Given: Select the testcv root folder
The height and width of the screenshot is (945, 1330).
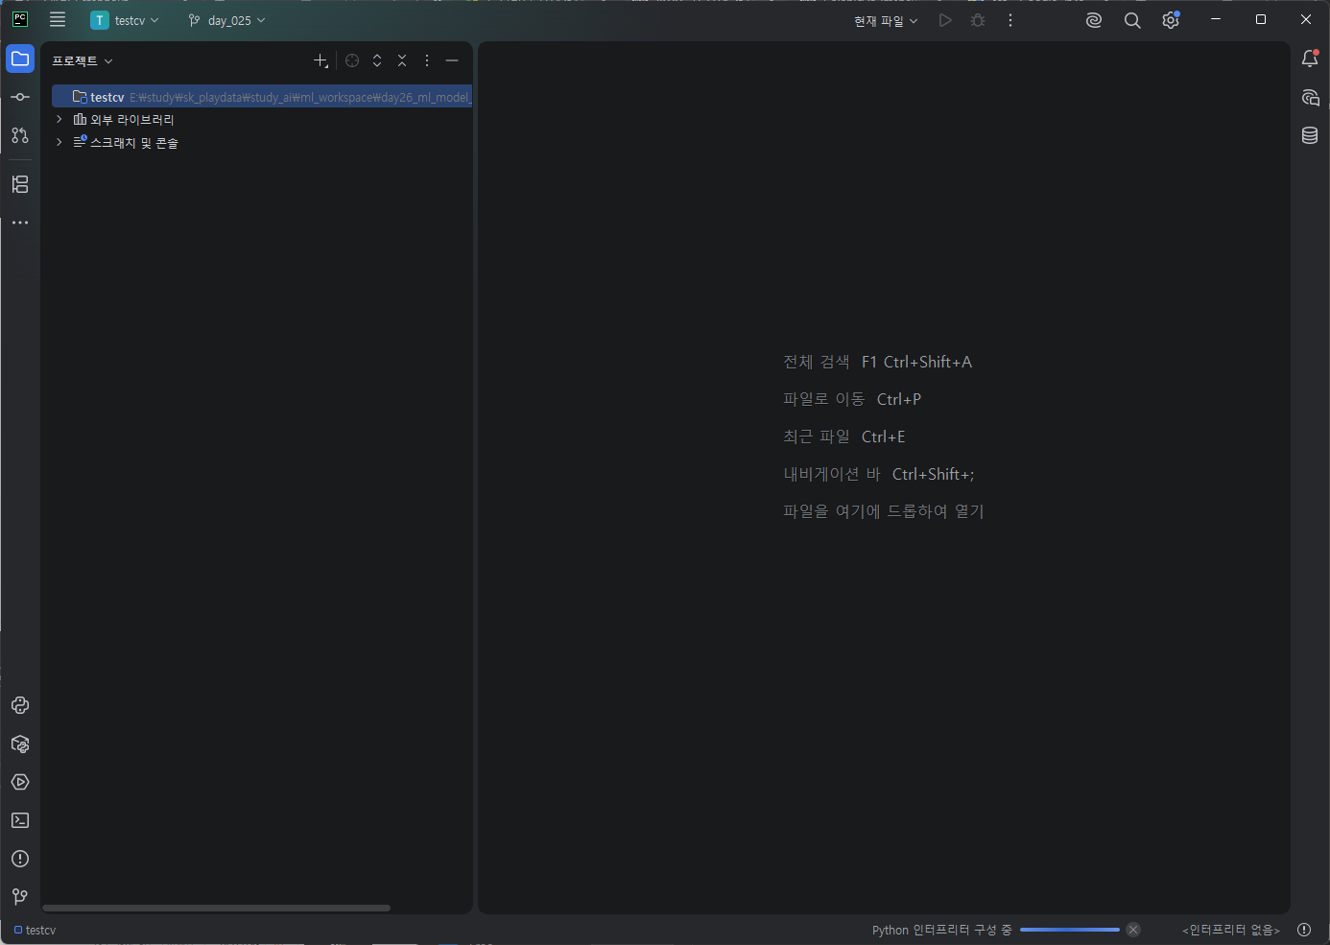Looking at the screenshot, I should point(262,97).
